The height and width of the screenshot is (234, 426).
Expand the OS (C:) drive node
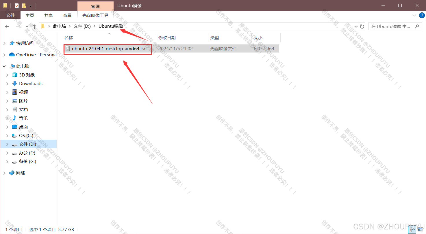(8, 136)
